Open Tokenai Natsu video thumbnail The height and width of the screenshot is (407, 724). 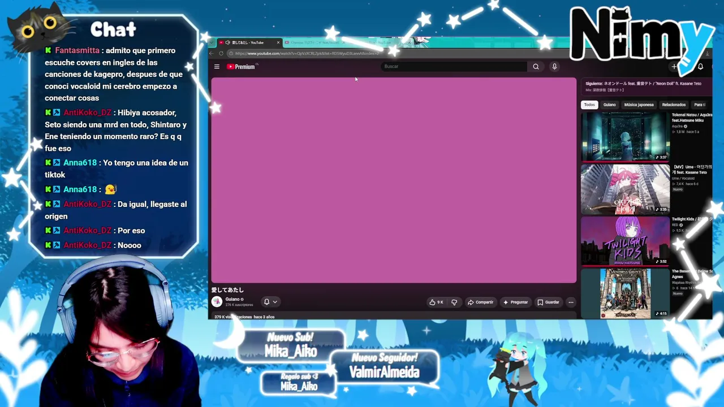point(625,136)
